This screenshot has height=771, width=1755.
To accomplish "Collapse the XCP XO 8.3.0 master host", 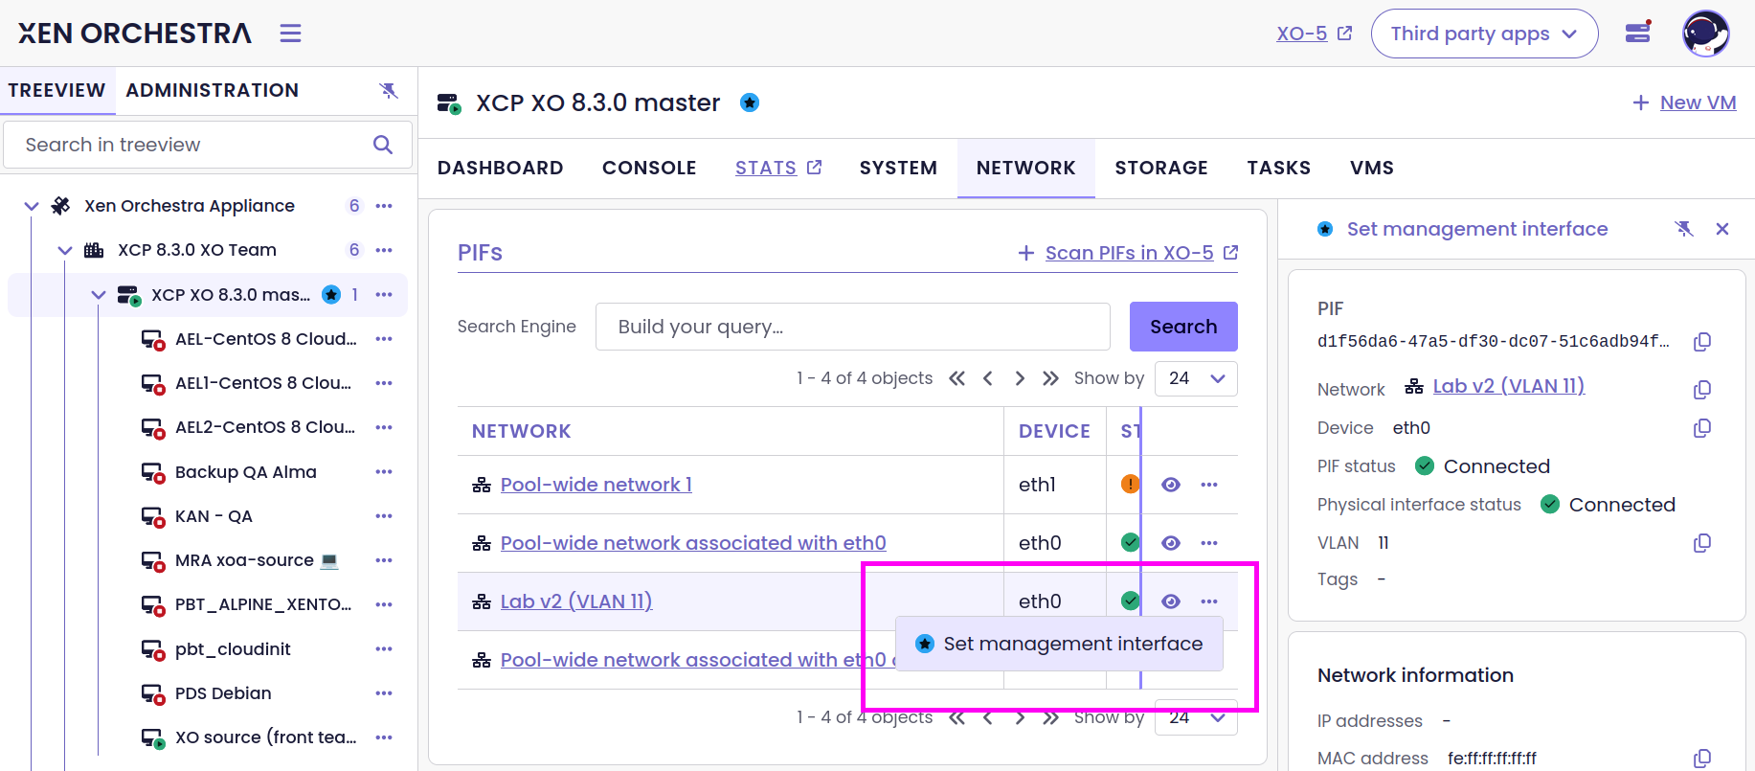I will pyautogui.click(x=99, y=295).
